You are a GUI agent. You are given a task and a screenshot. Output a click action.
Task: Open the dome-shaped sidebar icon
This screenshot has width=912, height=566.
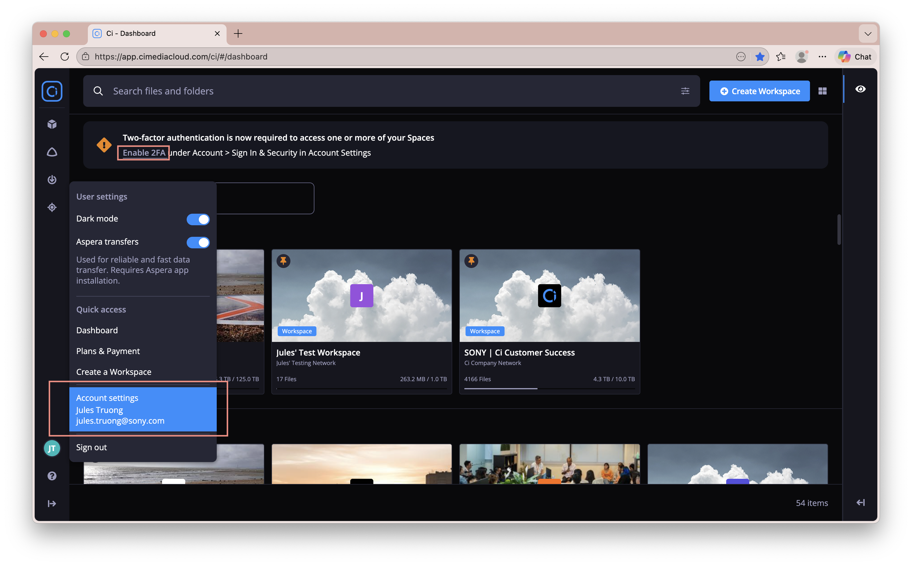pos(52,152)
